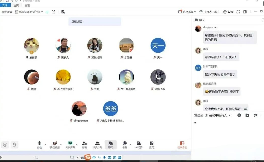Screen dimensions: 264x162
Task: Expand the 主持人工具 host tools dropdown
Action: (x=210, y=12)
